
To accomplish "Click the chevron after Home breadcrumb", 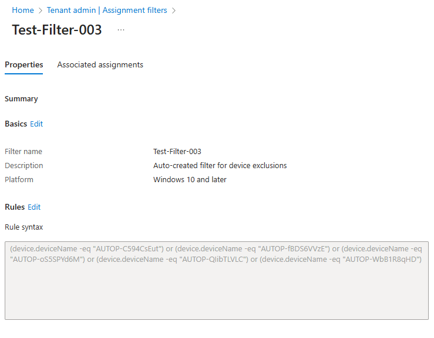I will [41, 11].
